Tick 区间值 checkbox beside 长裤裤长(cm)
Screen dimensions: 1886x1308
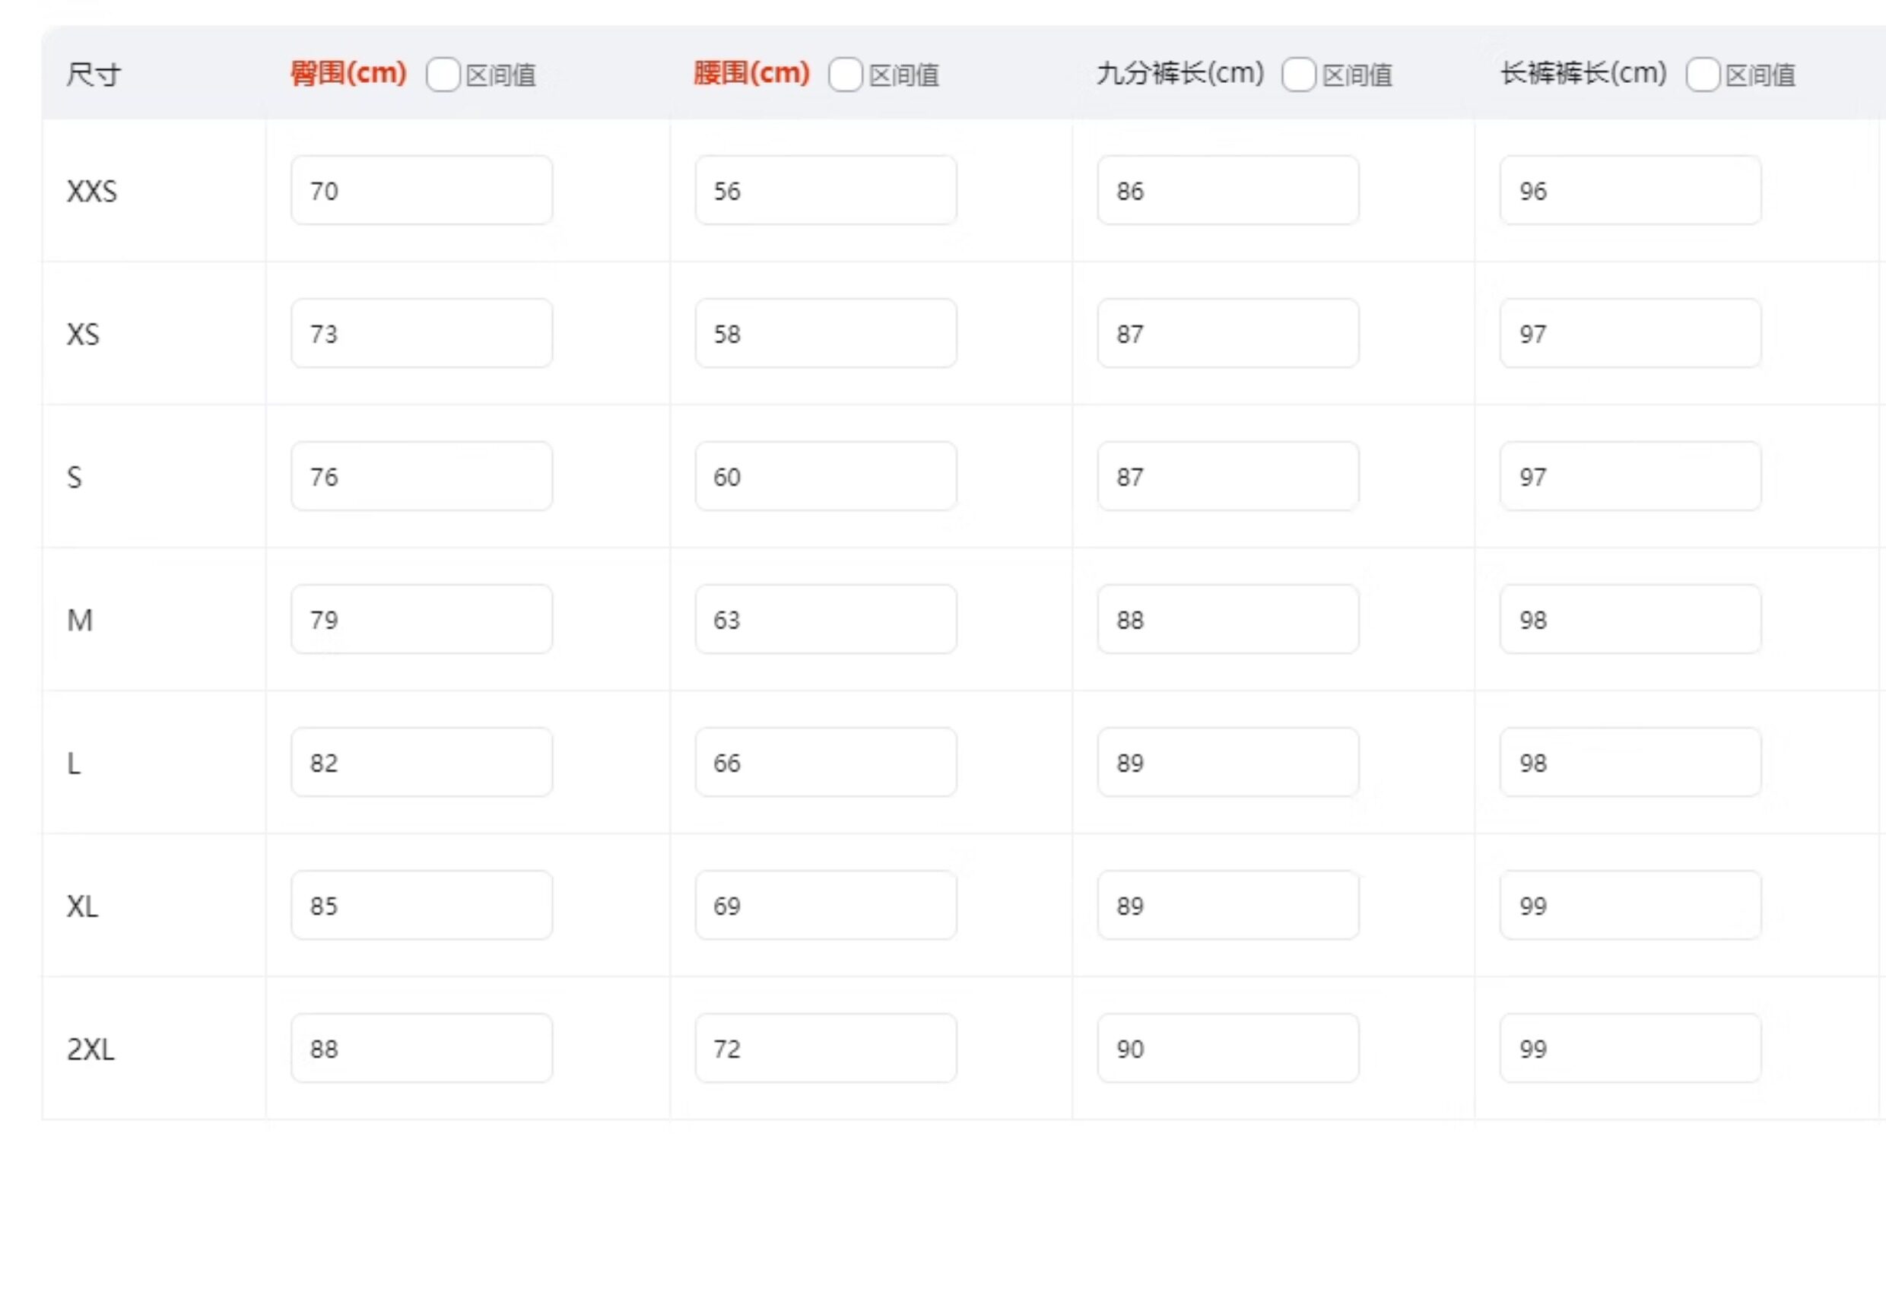tap(1701, 75)
